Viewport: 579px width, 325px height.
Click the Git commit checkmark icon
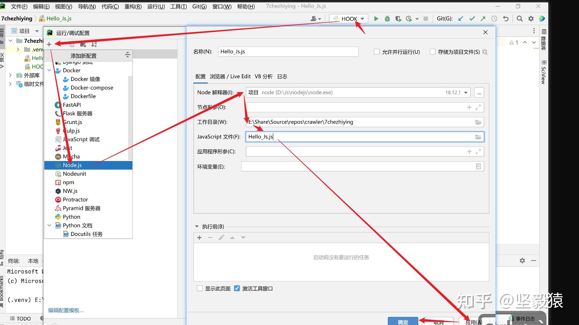click(472, 19)
